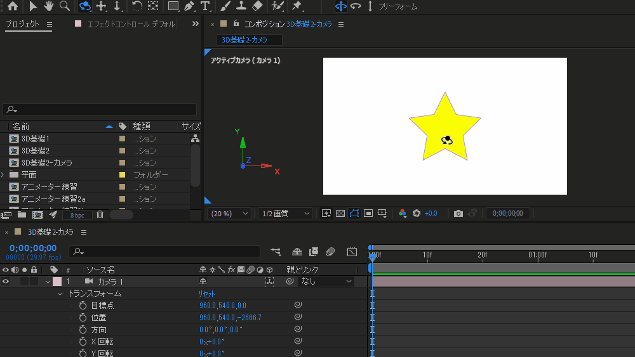The width and height of the screenshot is (635, 357).
Task: Sort project items by 名前 column header
Action: click(x=21, y=127)
